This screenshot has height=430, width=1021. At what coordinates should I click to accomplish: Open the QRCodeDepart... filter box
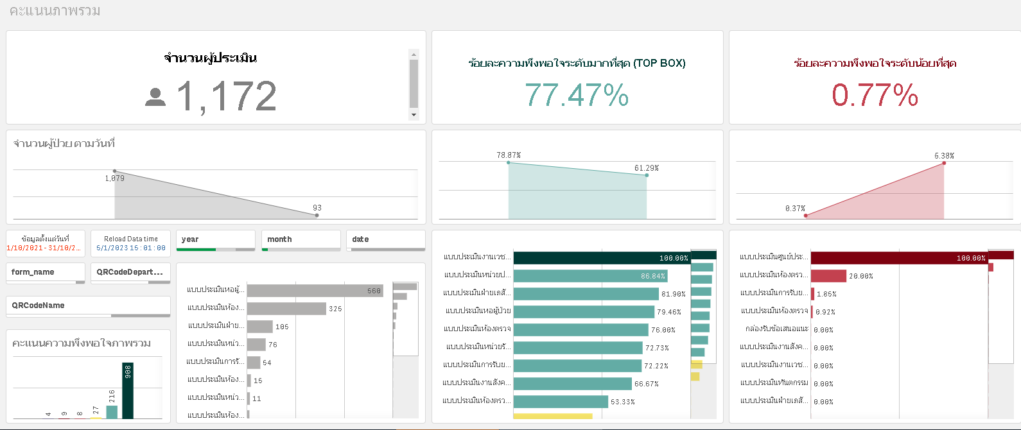pyautogui.click(x=130, y=272)
